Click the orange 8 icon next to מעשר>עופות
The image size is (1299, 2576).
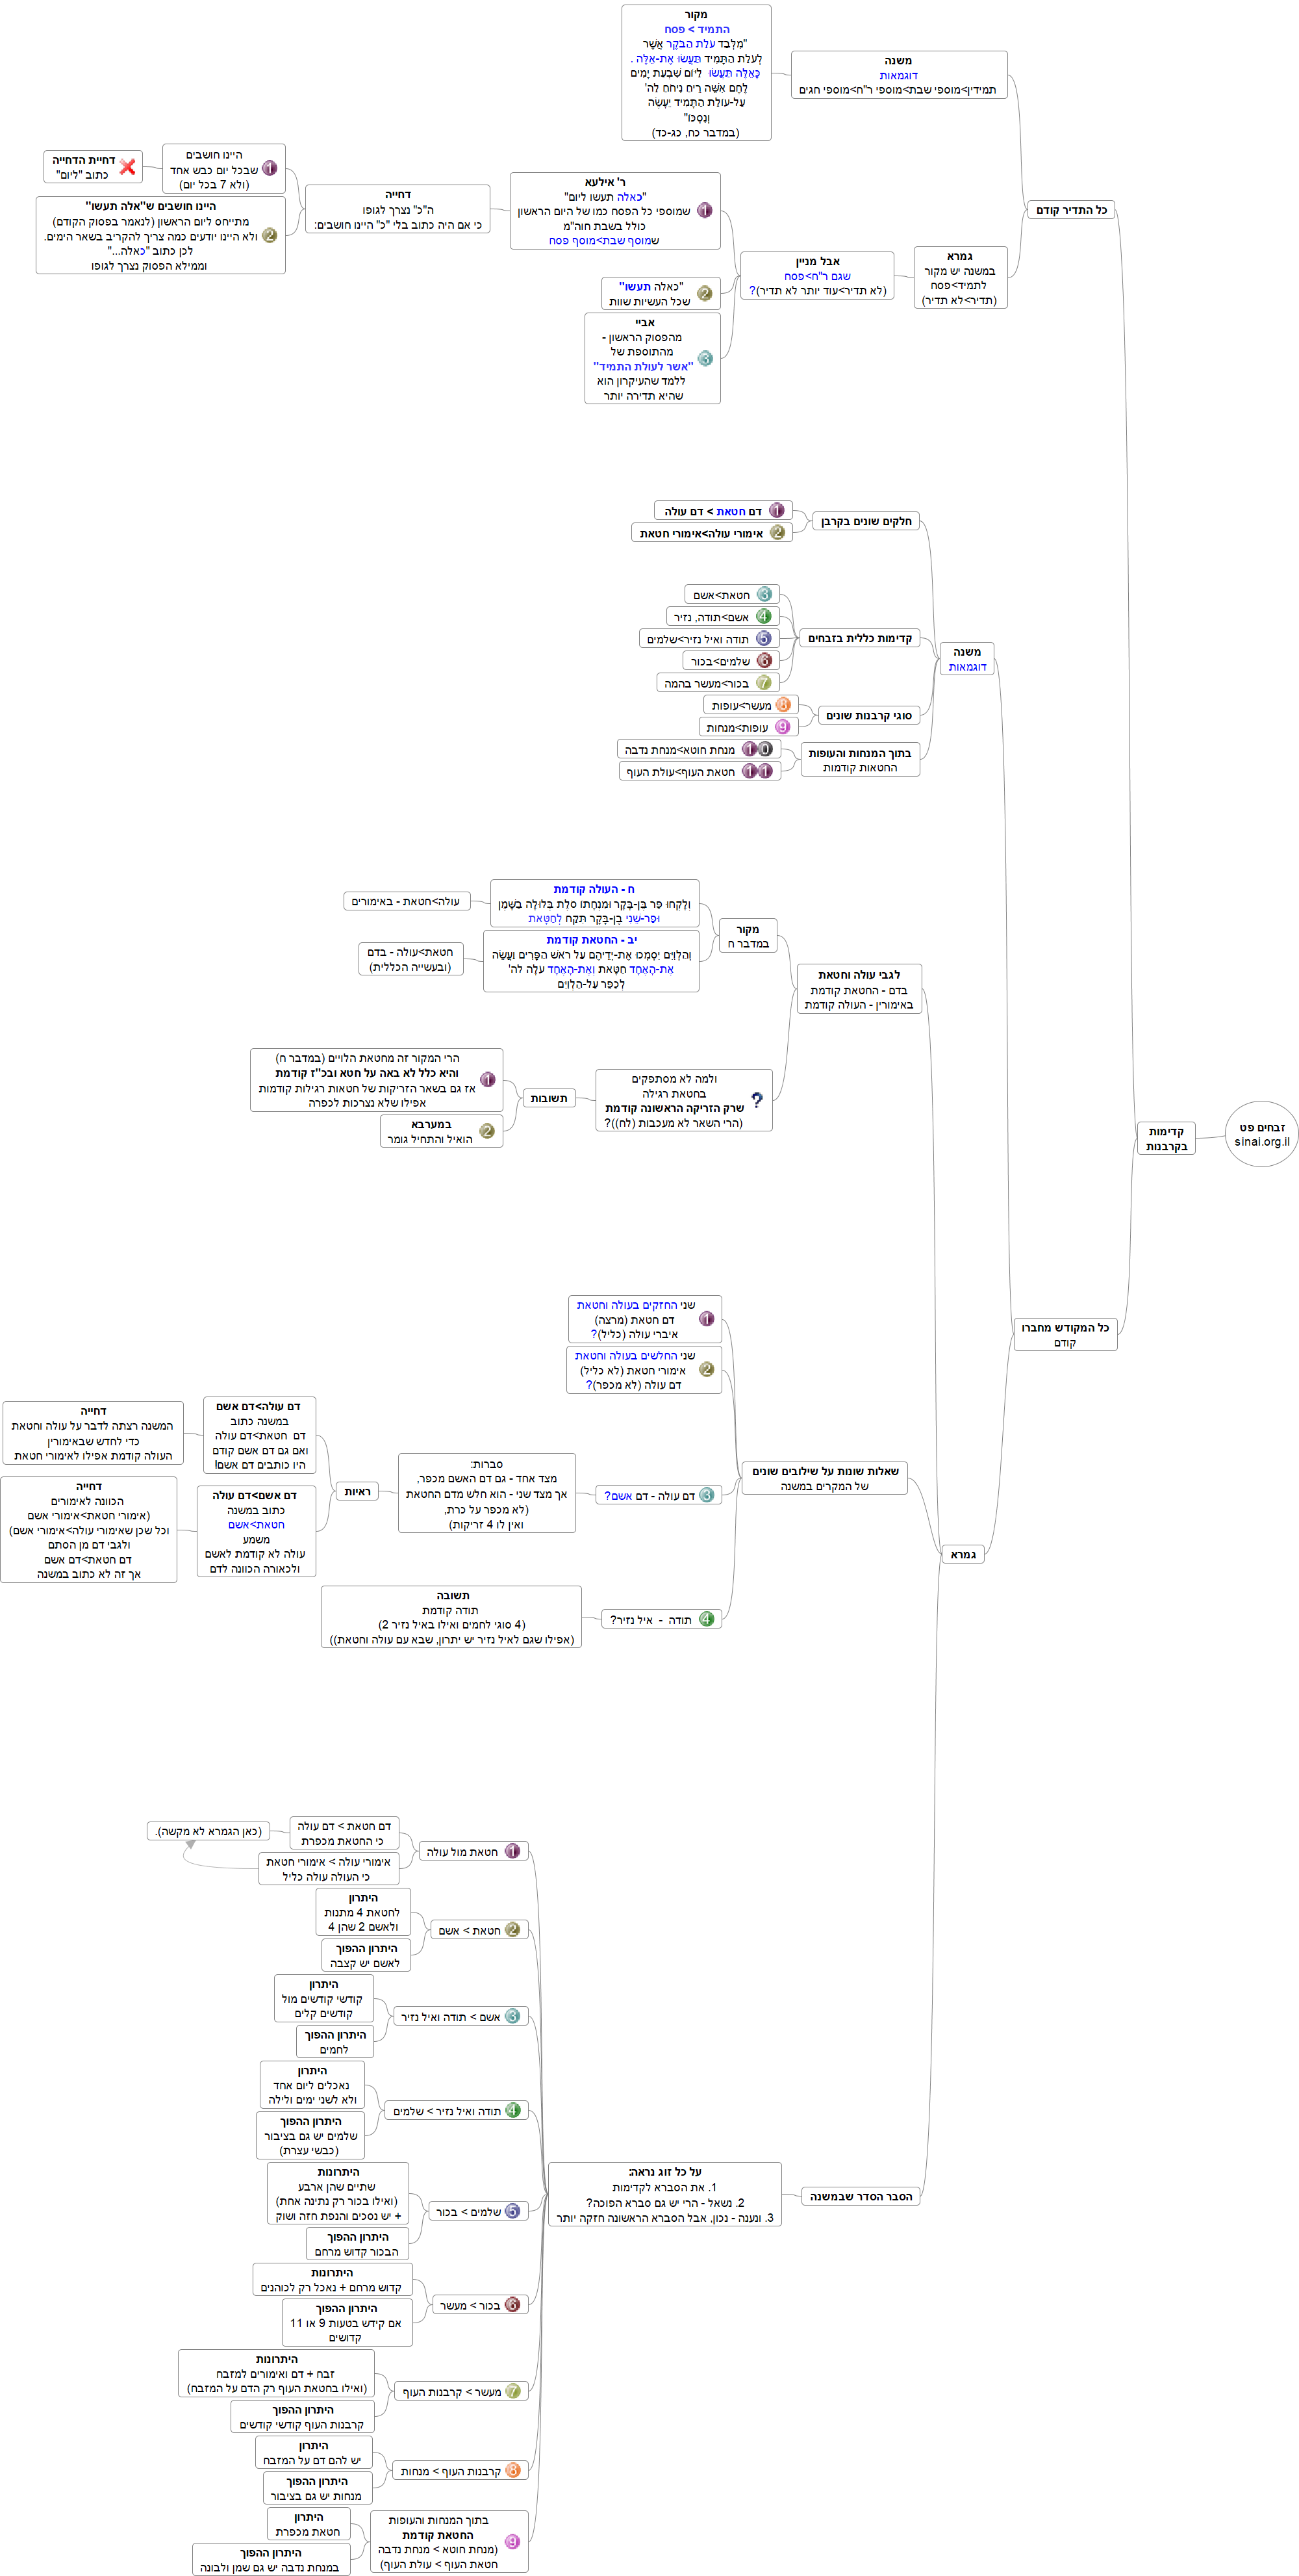tap(783, 705)
